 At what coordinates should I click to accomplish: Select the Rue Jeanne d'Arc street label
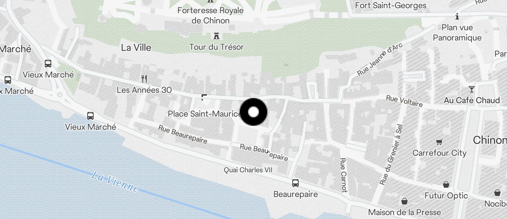[380, 59]
